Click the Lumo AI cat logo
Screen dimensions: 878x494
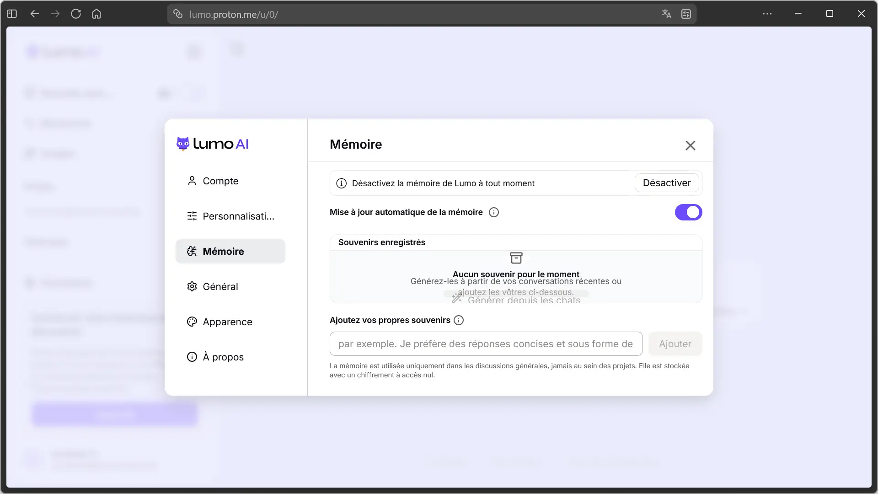point(183,144)
